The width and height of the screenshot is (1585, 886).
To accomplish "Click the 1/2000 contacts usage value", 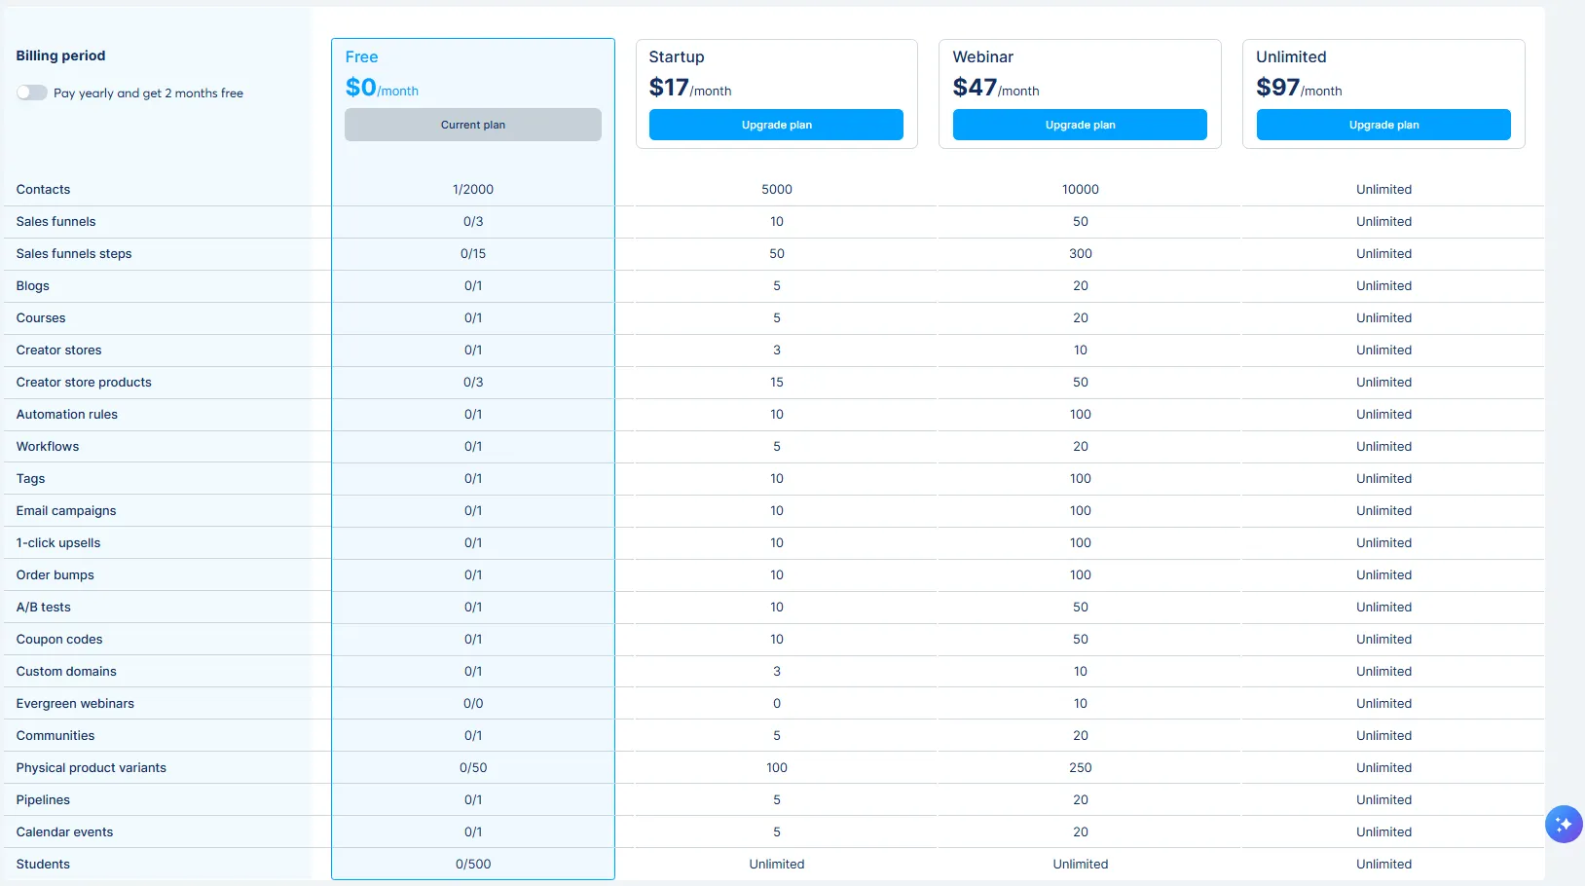I will pyautogui.click(x=473, y=190).
